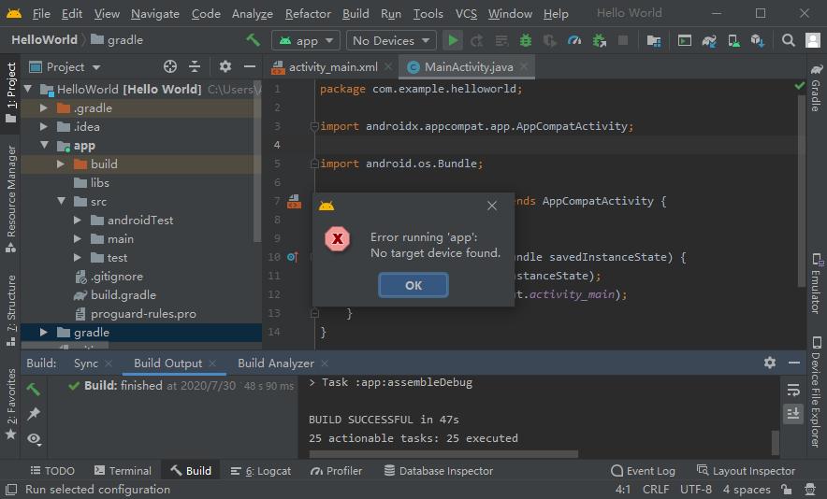Collapse the app module node
This screenshot has width=827, height=499.
pyautogui.click(x=44, y=145)
